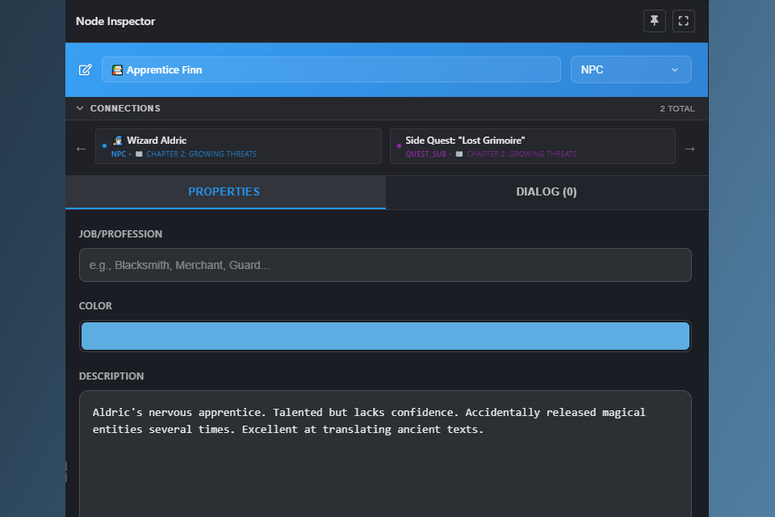Click the folder icon under Side Quest Lost Grimoire

459,154
